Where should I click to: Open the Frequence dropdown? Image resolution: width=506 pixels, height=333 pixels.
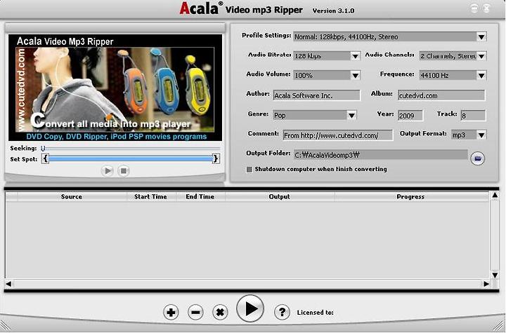[481, 75]
